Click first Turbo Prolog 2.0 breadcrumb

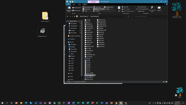click(84, 16)
